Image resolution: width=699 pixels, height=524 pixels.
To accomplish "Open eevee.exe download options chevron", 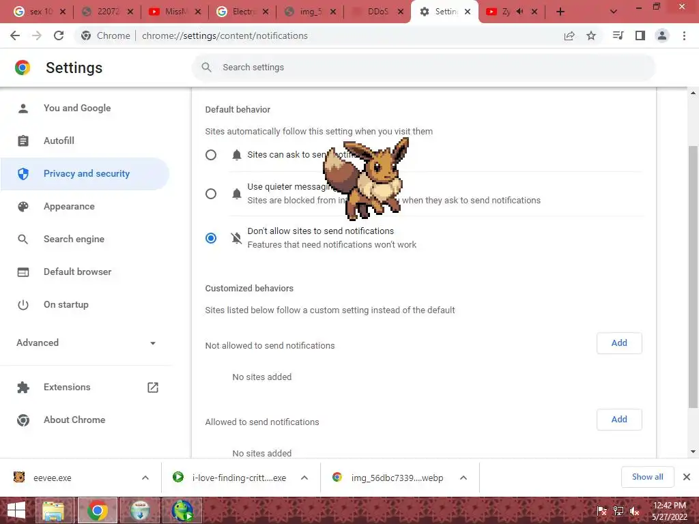I will tap(145, 478).
